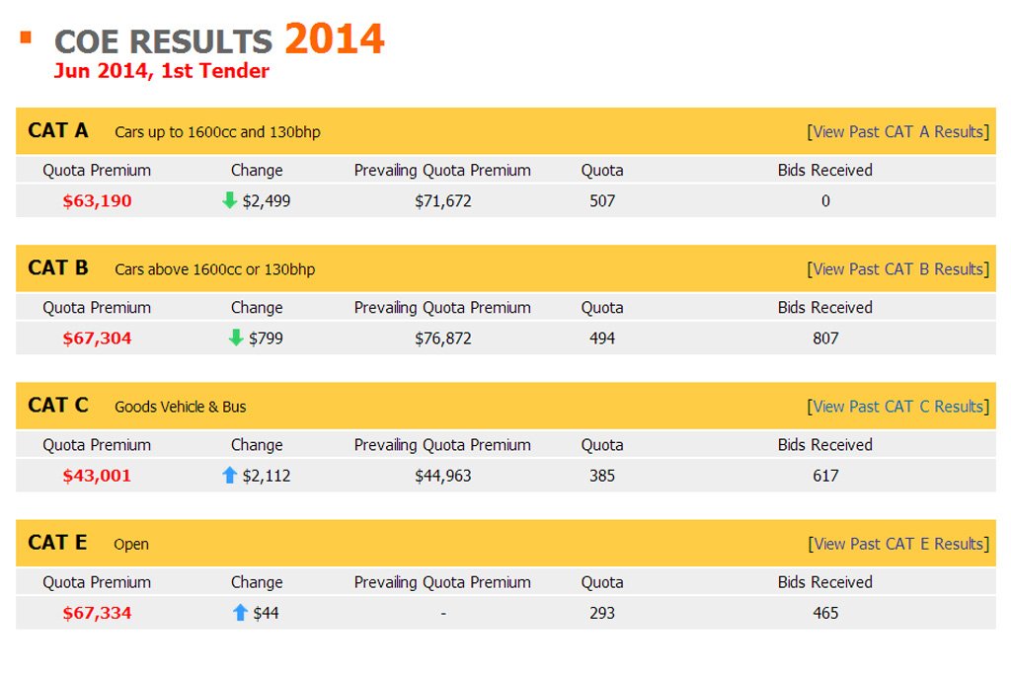The width and height of the screenshot is (1011, 674).
Task: Click the blue up arrow beside $2,112
Action: (x=229, y=475)
